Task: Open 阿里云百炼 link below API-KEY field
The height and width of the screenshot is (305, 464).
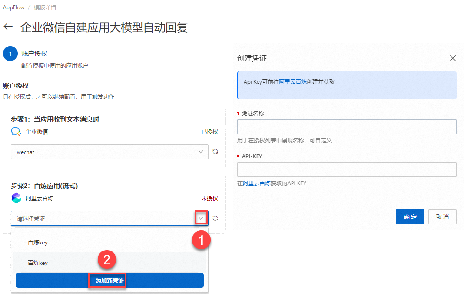Action: tap(257, 183)
